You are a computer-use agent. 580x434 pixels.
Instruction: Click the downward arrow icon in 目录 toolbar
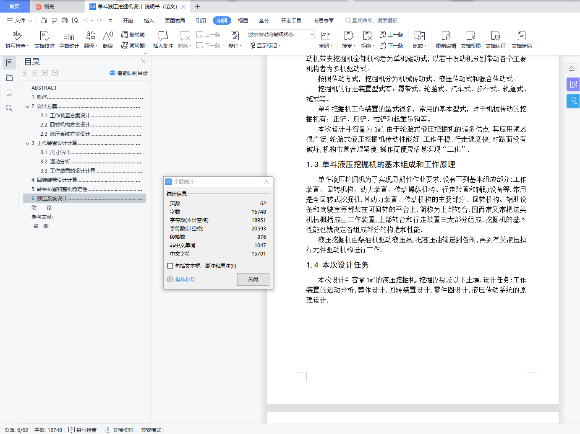[x=25, y=73]
